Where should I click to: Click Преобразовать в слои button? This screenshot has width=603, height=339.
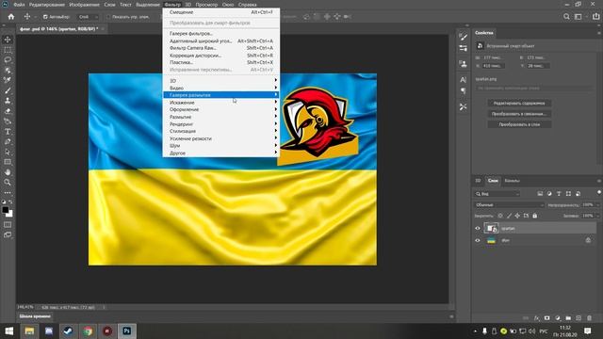point(519,124)
